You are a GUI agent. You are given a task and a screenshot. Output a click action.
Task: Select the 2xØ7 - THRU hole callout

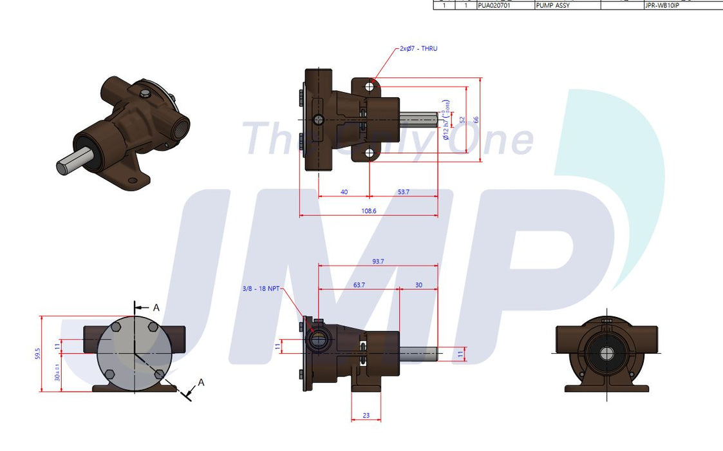[x=418, y=48]
